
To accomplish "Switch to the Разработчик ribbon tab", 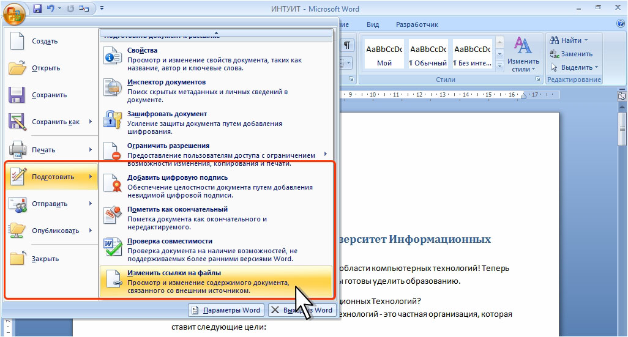I will [x=417, y=24].
